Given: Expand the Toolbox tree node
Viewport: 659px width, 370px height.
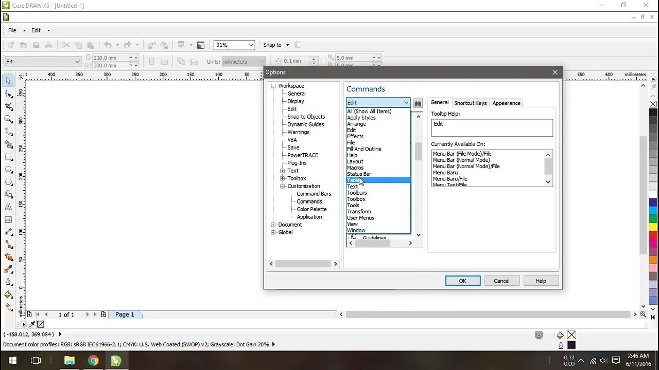Looking at the screenshot, I should coord(283,178).
